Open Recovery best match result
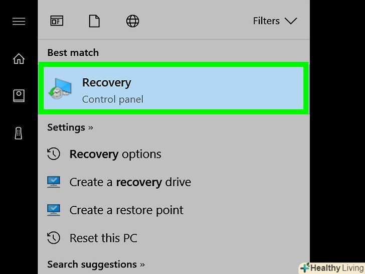Viewport: 365px width, 274px height. (173, 88)
